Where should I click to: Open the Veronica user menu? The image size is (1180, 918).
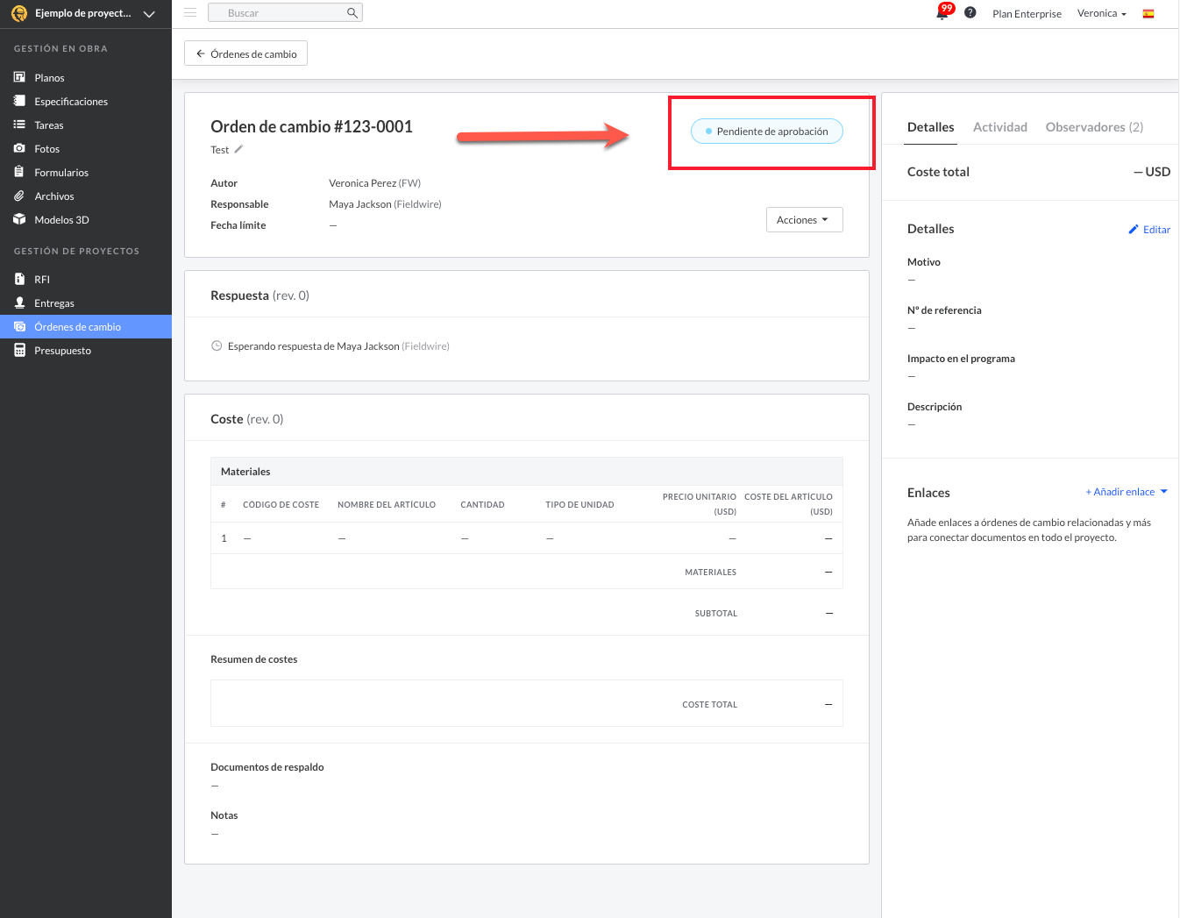point(1101,13)
